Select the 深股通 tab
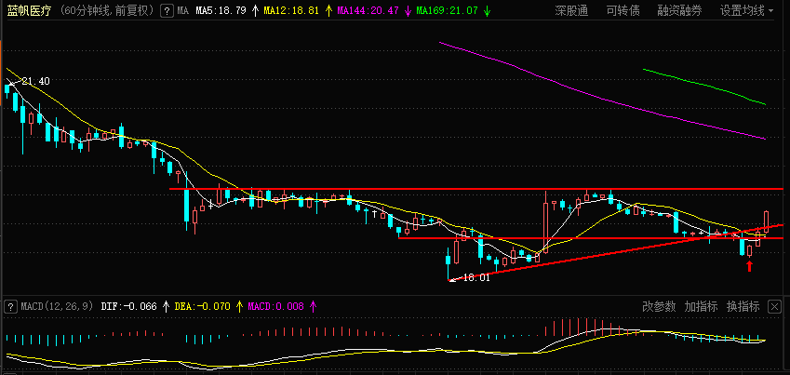Image resolution: width=790 pixels, height=375 pixels. (x=571, y=10)
